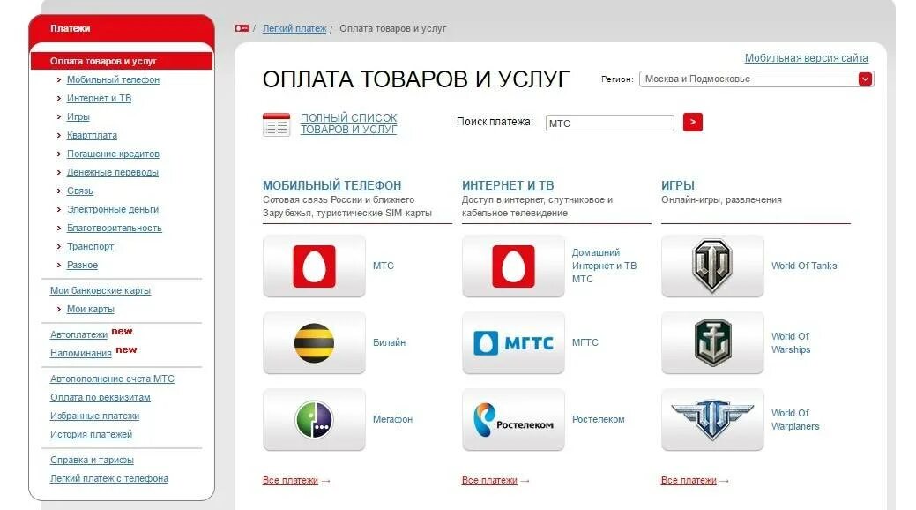The image size is (916, 510).
Task: Open Разное in sidebar menu
Action: tap(82, 265)
